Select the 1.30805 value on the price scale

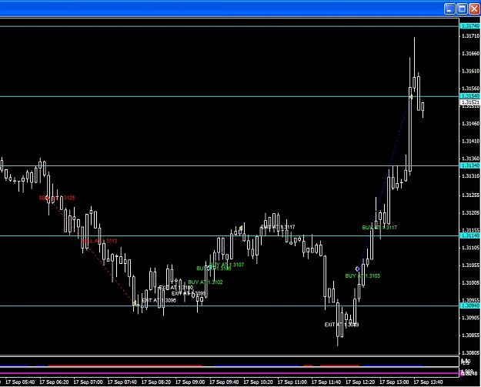pos(470,353)
